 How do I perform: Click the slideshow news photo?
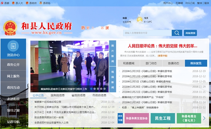tap(69, 66)
